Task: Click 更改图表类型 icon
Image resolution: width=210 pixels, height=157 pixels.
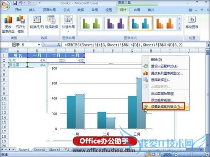Action: pyautogui.click(x=8, y=24)
